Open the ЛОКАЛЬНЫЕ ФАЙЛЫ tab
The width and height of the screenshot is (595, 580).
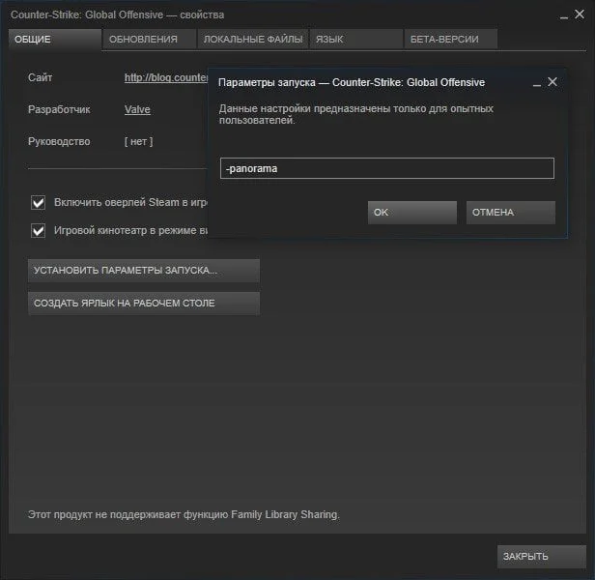click(253, 39)
